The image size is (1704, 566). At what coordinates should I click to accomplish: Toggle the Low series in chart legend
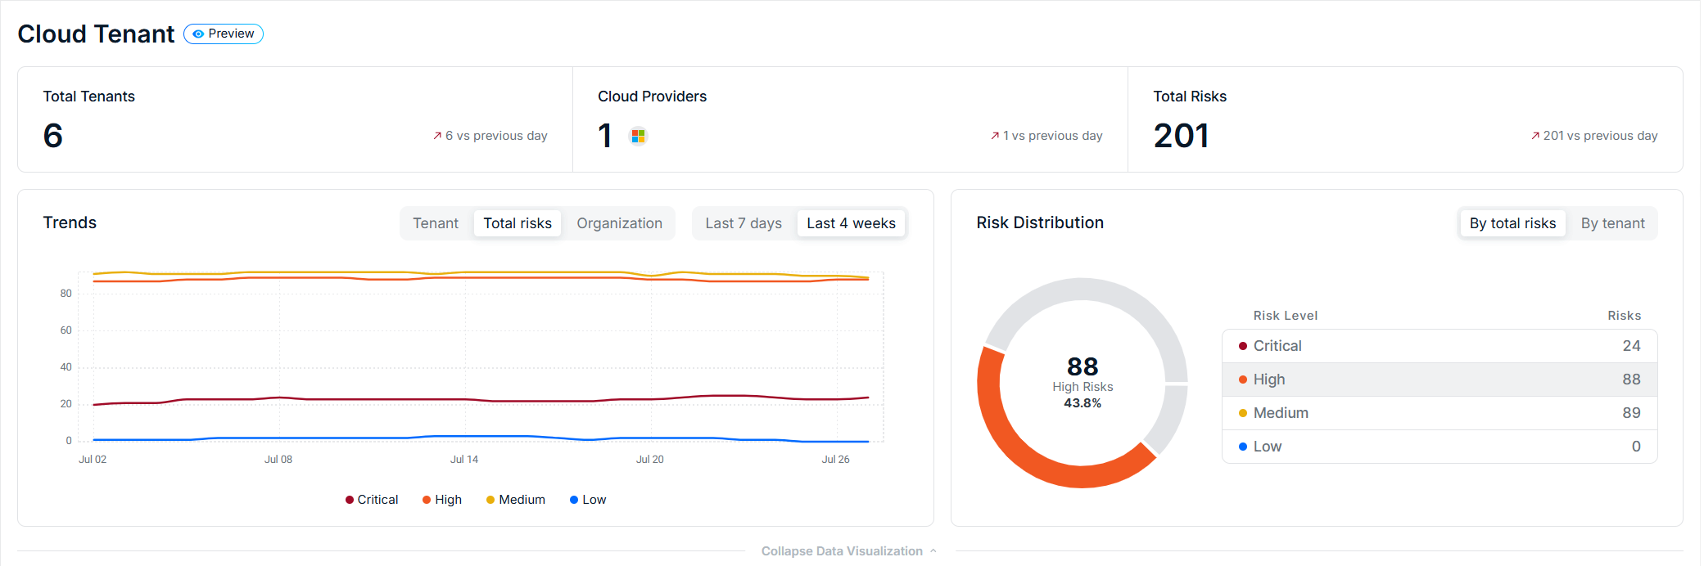click(x=588, y=500)
